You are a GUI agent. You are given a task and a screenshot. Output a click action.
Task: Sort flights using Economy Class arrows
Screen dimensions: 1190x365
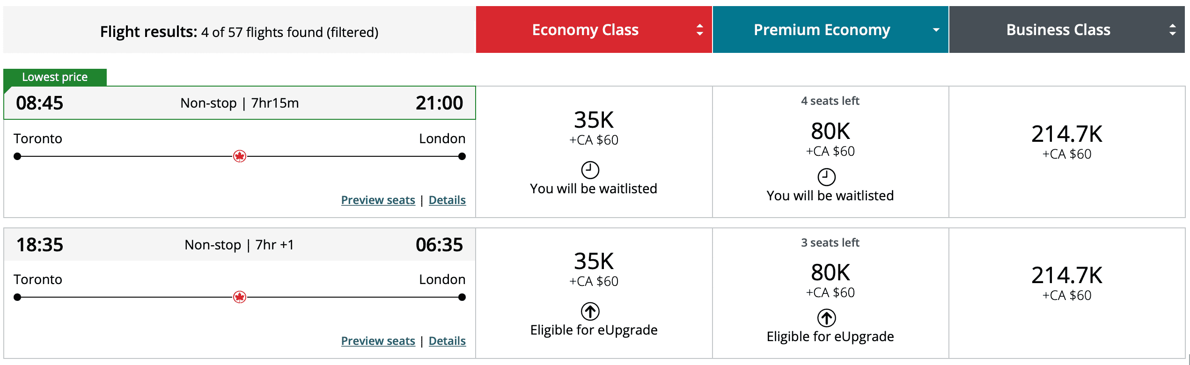(x=699, y=30)
